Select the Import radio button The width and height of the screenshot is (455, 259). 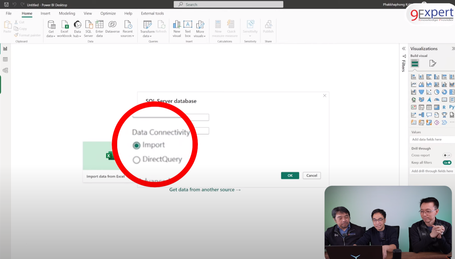click(136, 145)
